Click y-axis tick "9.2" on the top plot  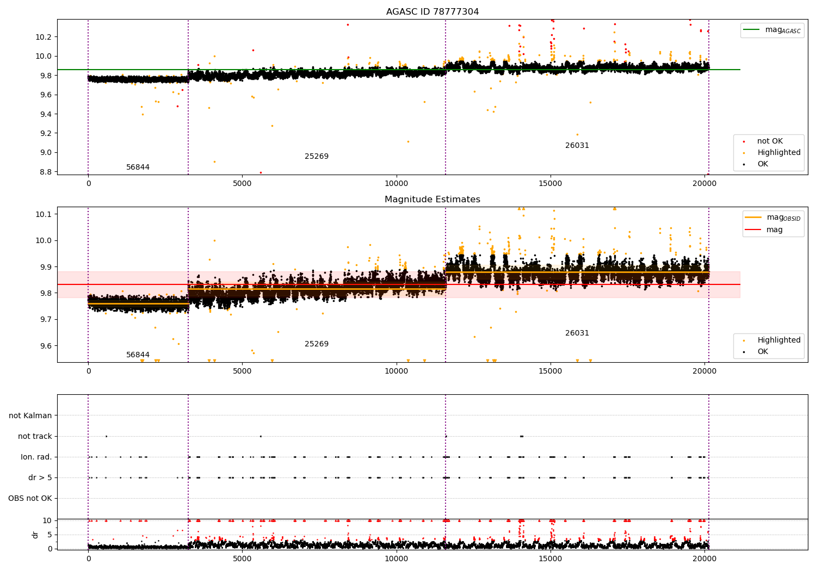pos(46,134)
